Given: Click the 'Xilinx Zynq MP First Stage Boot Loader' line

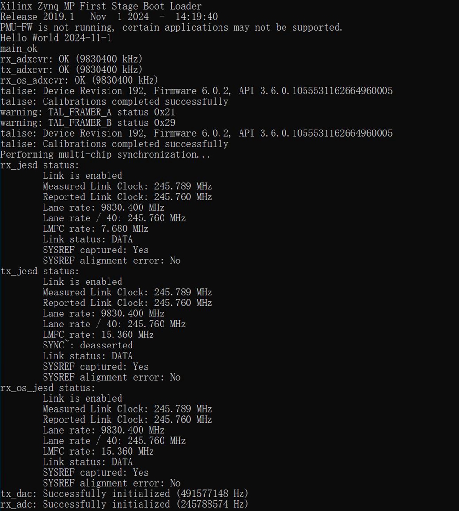Looking at the screenshot, I should click(x=101, y=6).
